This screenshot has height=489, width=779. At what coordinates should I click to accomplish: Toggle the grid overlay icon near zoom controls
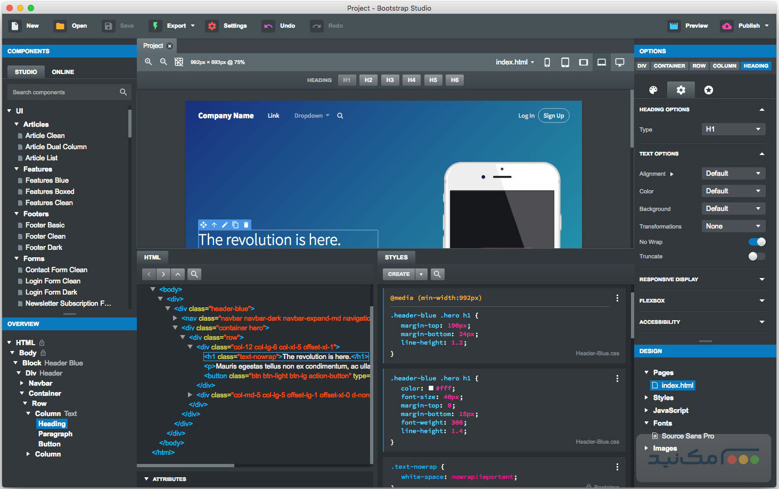(178, 62)
